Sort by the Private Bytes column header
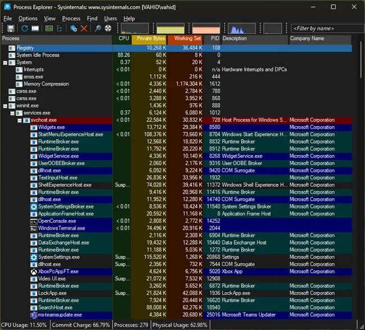Image resolution: width=365 pixels, height=330 pixels. click(x=150, y=39)
